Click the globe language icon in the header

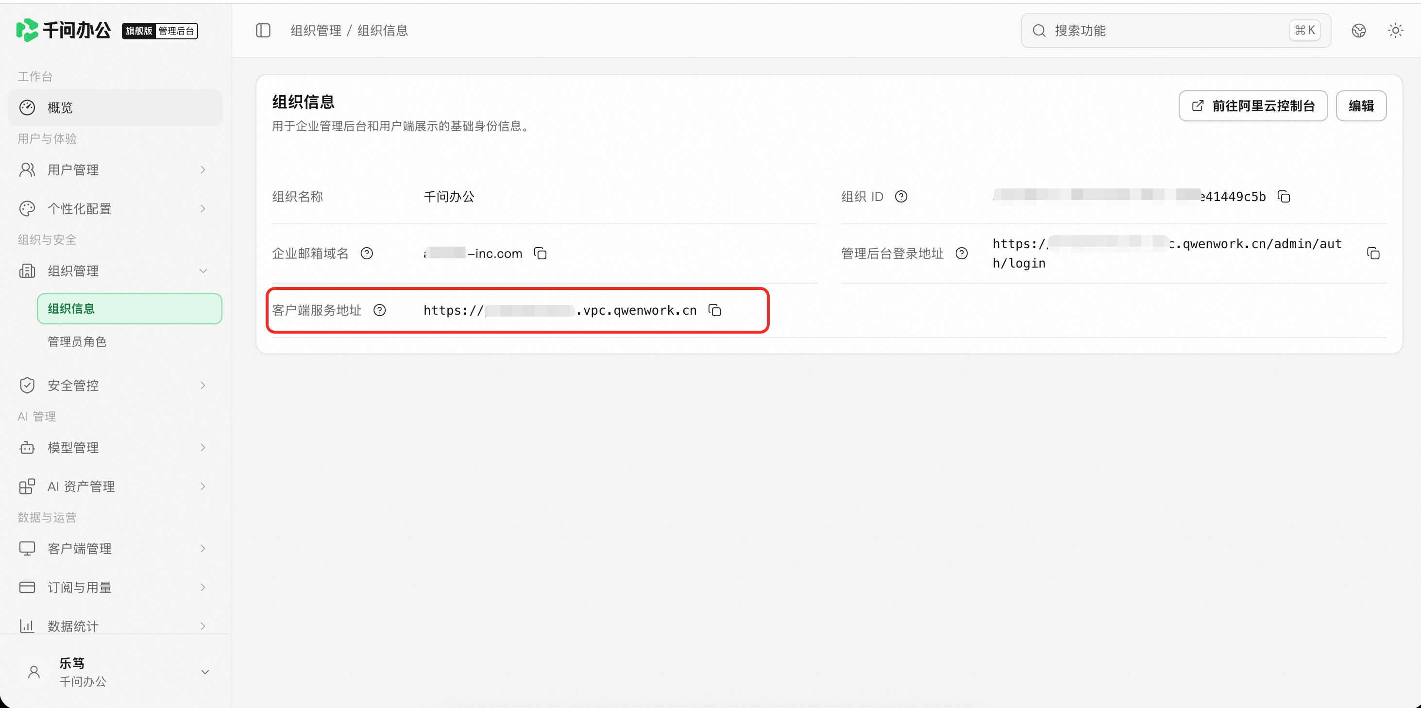(1359, 30)
